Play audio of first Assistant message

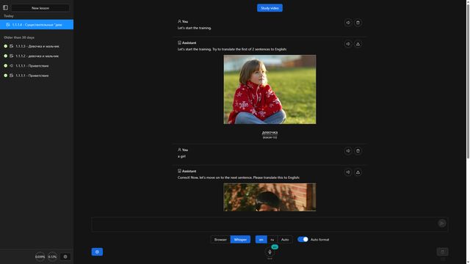coord(347,44)
